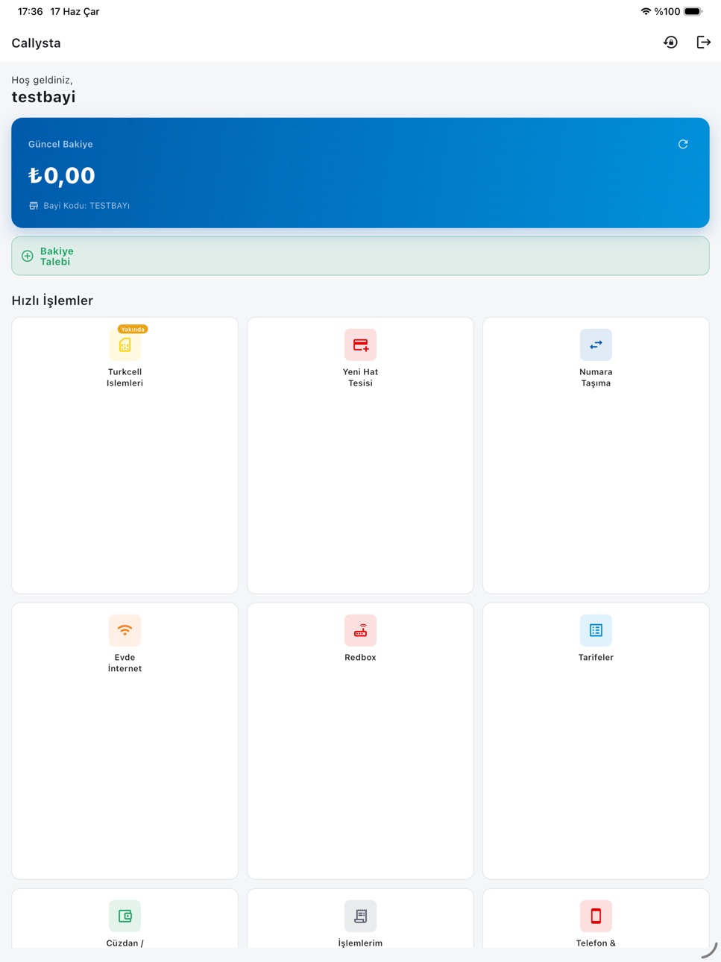This screenshot has width=721, height=962.
Task: Click the Callysta app title
Action: [36, 43]
